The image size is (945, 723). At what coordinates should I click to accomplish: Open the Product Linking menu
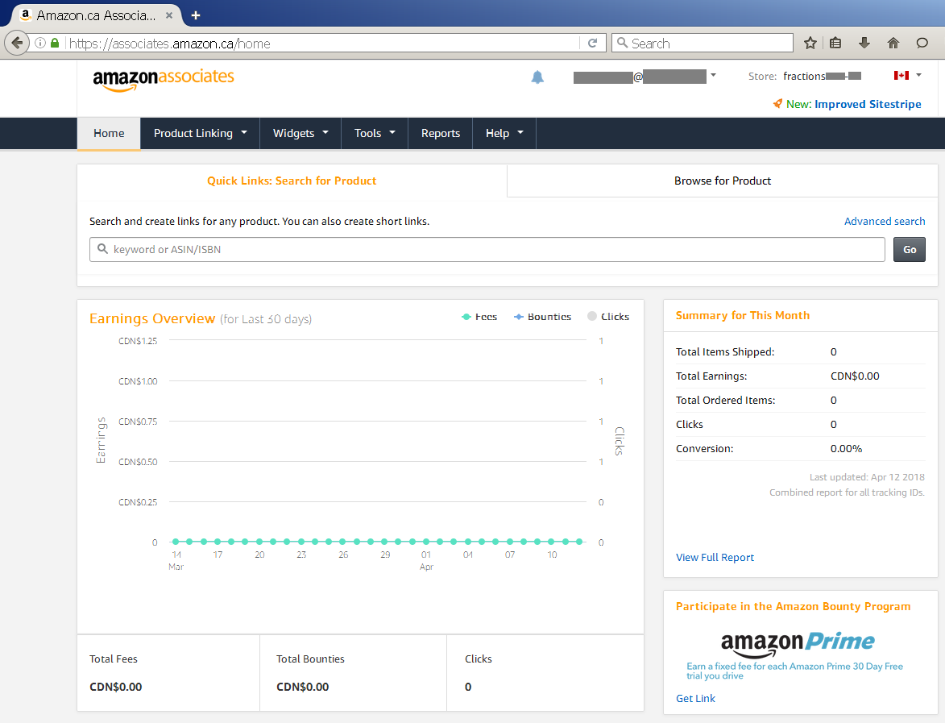[200, 133]
